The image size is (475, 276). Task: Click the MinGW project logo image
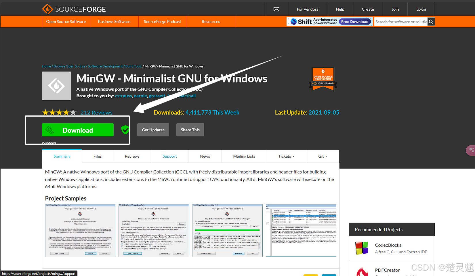click(x=56, y=86)
